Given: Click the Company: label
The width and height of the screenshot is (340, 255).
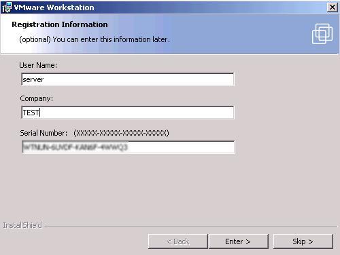Looking at the screenshot, I should [36, 98].
